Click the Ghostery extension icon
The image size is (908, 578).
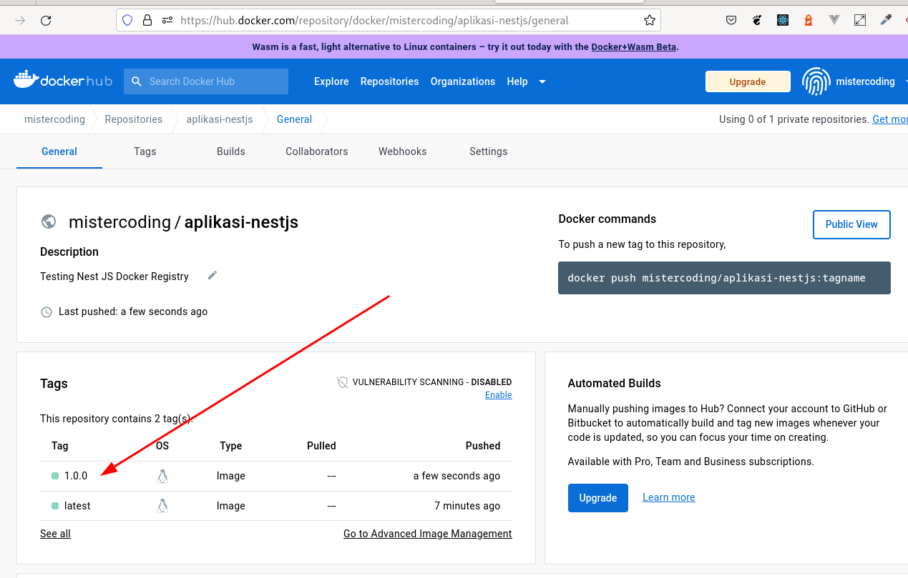pos(757,21)
